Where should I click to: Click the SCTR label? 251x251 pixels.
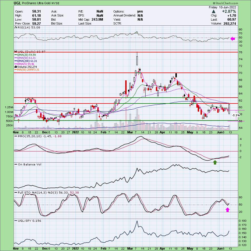coord(117,23)
